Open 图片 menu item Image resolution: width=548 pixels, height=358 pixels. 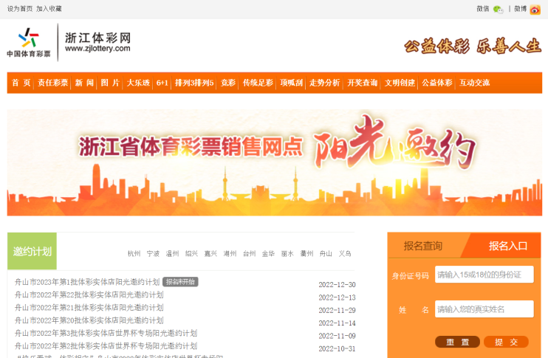point(110,83)
